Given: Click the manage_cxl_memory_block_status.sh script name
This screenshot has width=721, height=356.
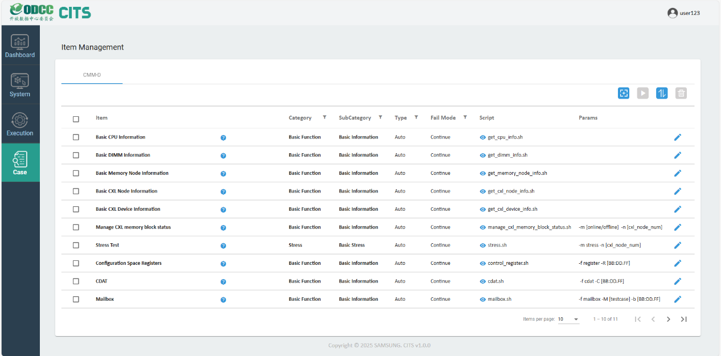Looking at the screenshot, I should pos(529,227).
